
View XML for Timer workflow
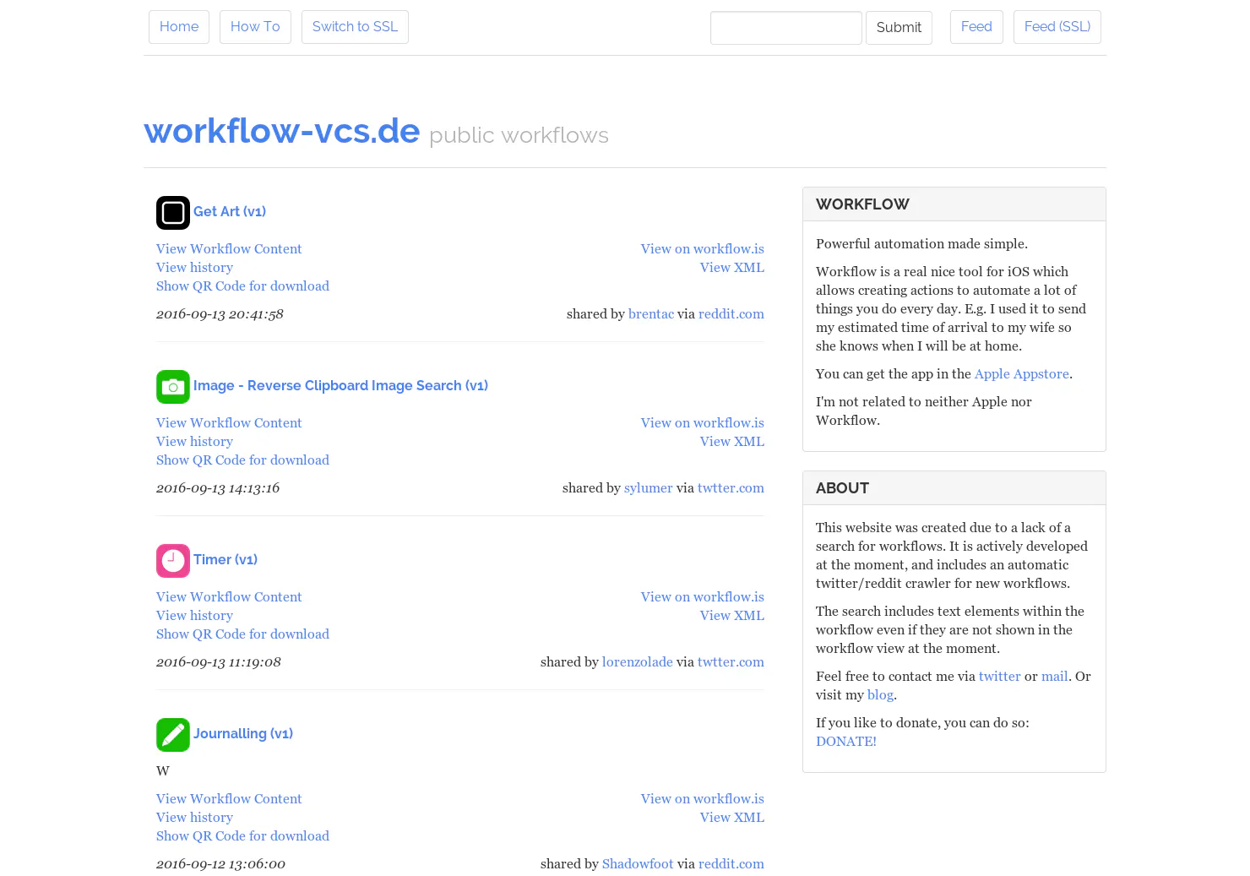coord(732,615)
